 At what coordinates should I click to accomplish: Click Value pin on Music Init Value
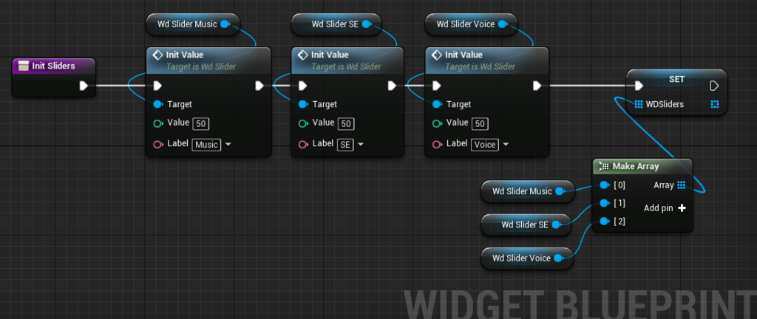[158, 123]
